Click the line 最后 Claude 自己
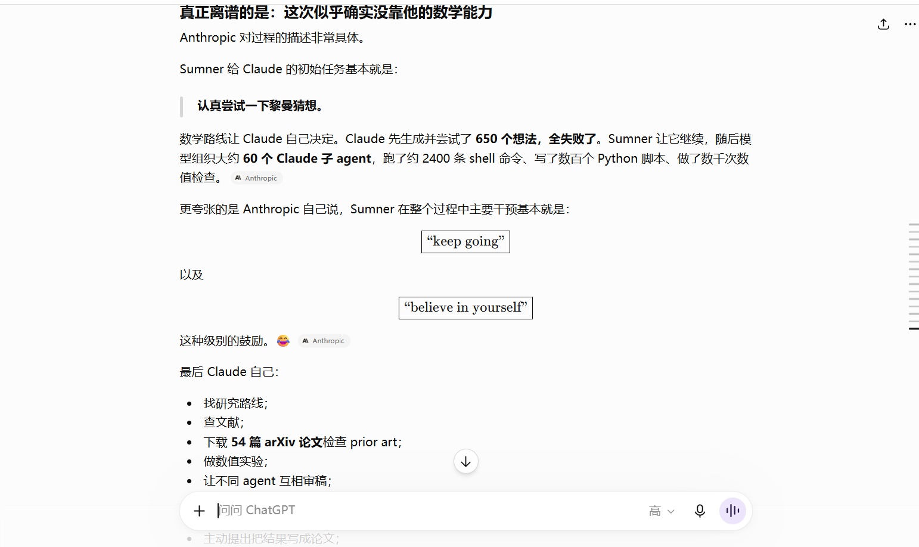 coord(229,372)
